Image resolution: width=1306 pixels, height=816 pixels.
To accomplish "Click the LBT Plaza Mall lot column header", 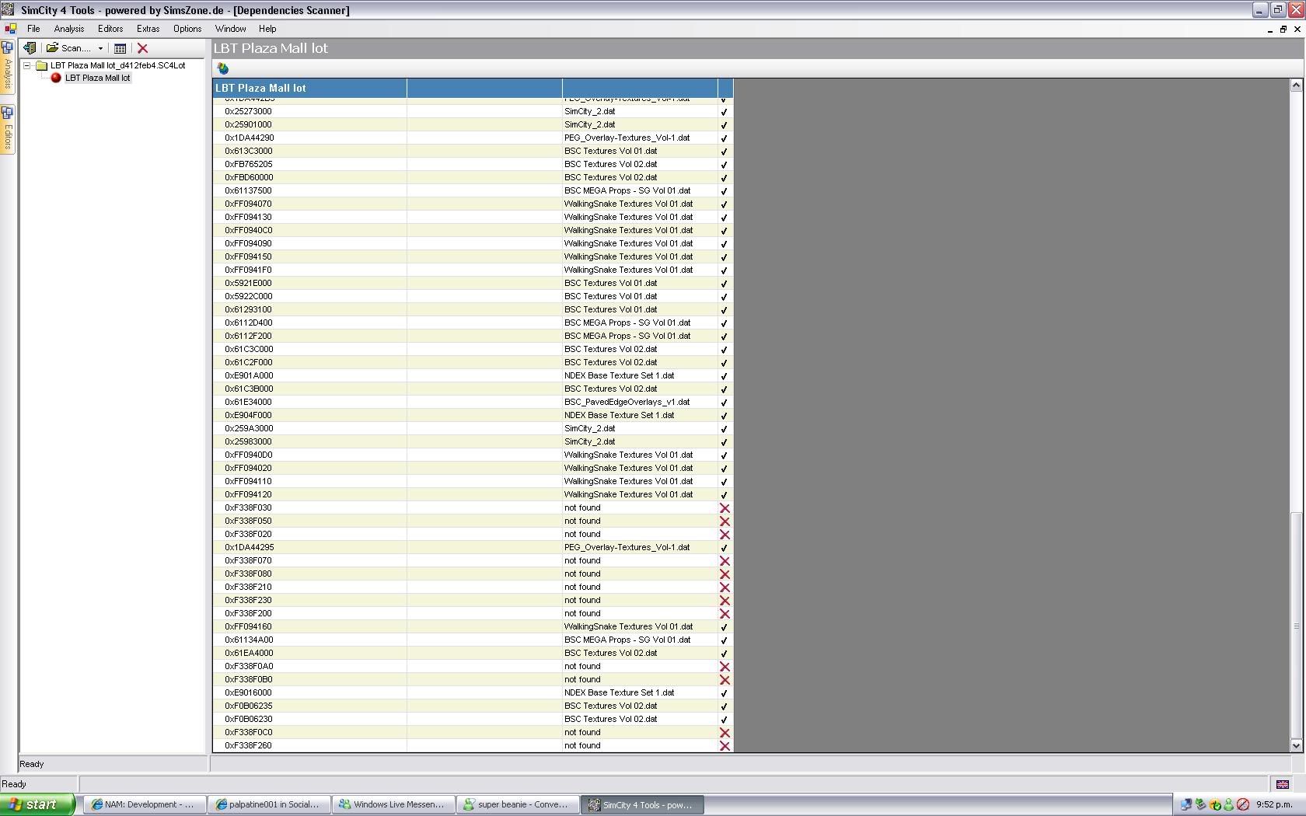I will tap(309, 88).
